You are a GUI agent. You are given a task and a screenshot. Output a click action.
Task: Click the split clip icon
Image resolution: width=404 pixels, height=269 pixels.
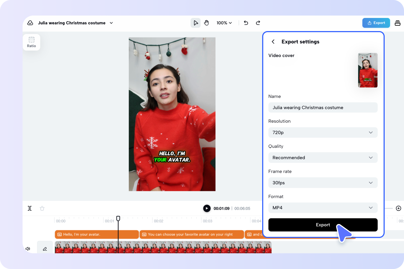click(x=30, y=208)
